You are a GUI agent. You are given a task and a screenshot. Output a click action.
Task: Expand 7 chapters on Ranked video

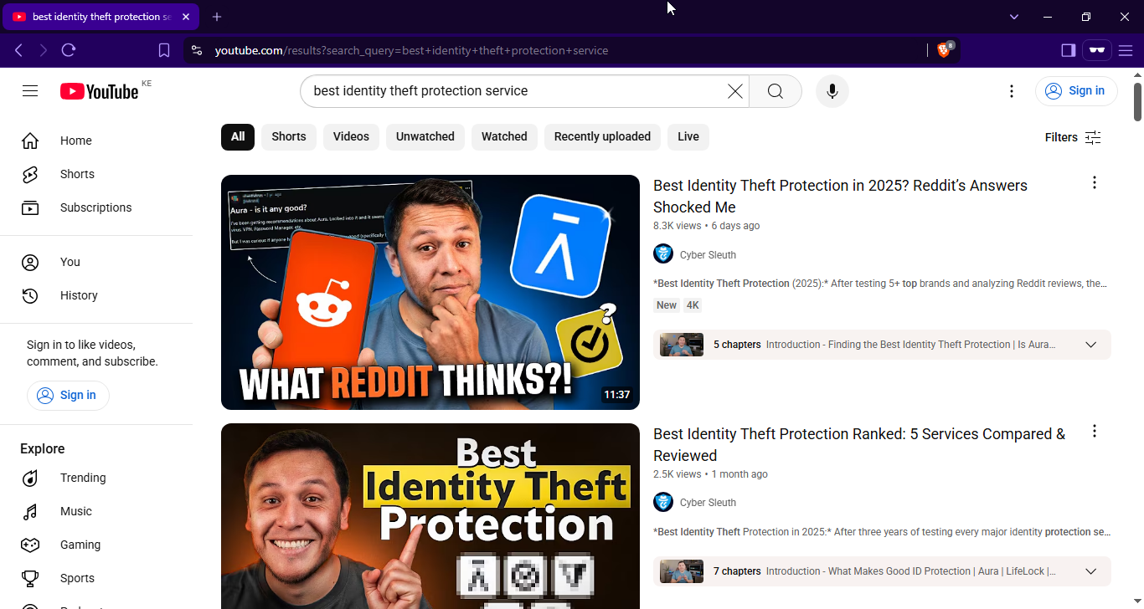click(1090, 571)
